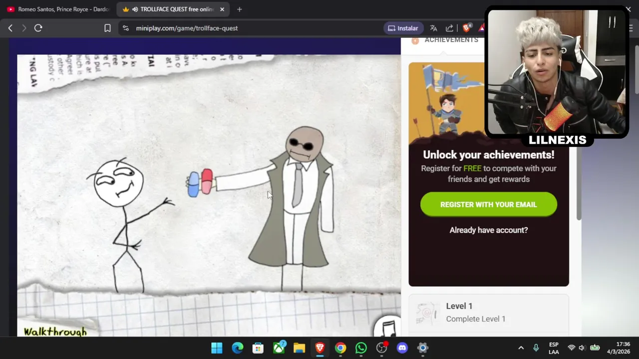Image resolution: width=639 pixels, height=359 pixels.
Task: Open the Wi-Fi network tray icon
Action: pyautogui.click(x=572, y=348)
